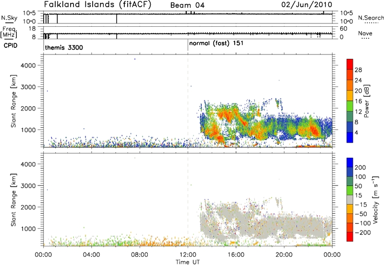Click the 'Freq. [MHz]' axis label

(x=9, y=33)
